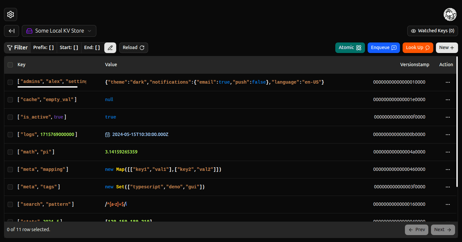This screenshot has width=462, height=242.
Task: Select the meta tags row checkbox
Action: point(10,187)
